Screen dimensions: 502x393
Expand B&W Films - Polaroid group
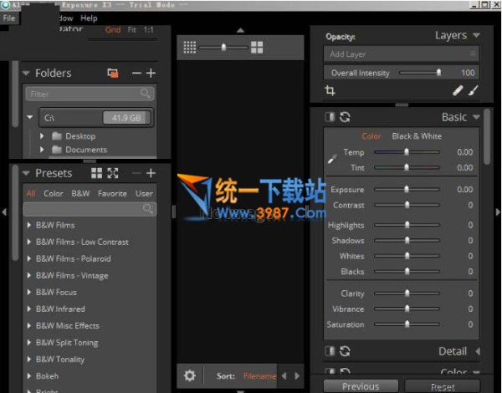[29, 258]
